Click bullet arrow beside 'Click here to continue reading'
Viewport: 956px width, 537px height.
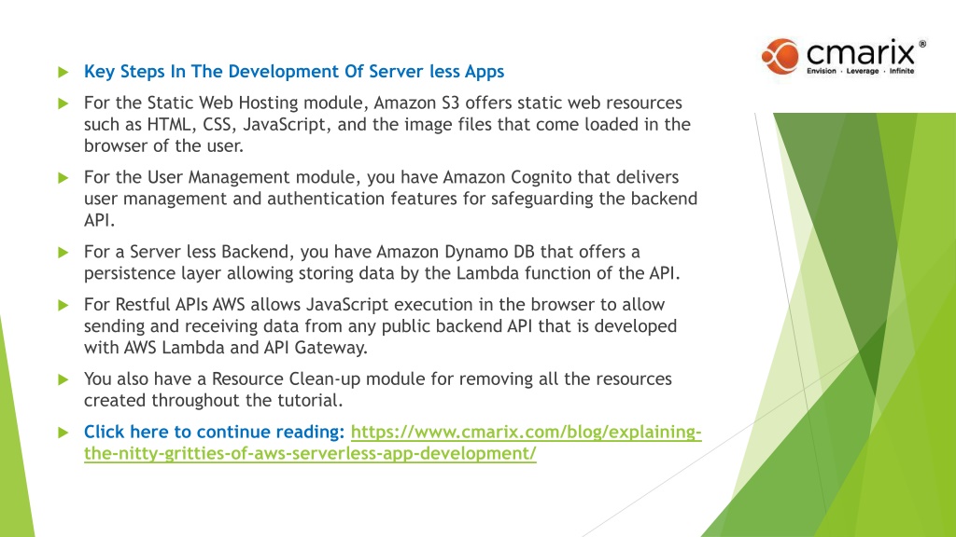click(63, 433)
